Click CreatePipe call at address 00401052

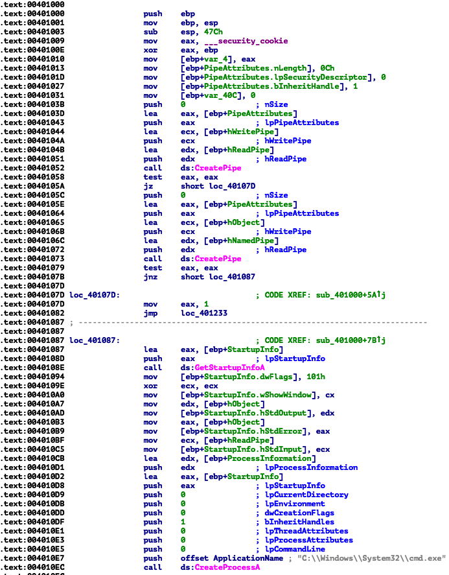222,168
